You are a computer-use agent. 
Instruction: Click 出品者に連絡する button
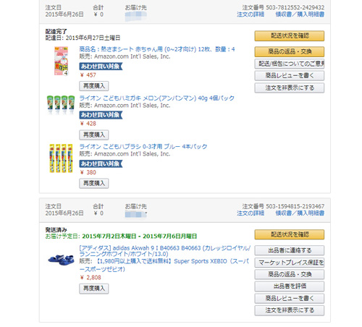[x=290, y=250]
